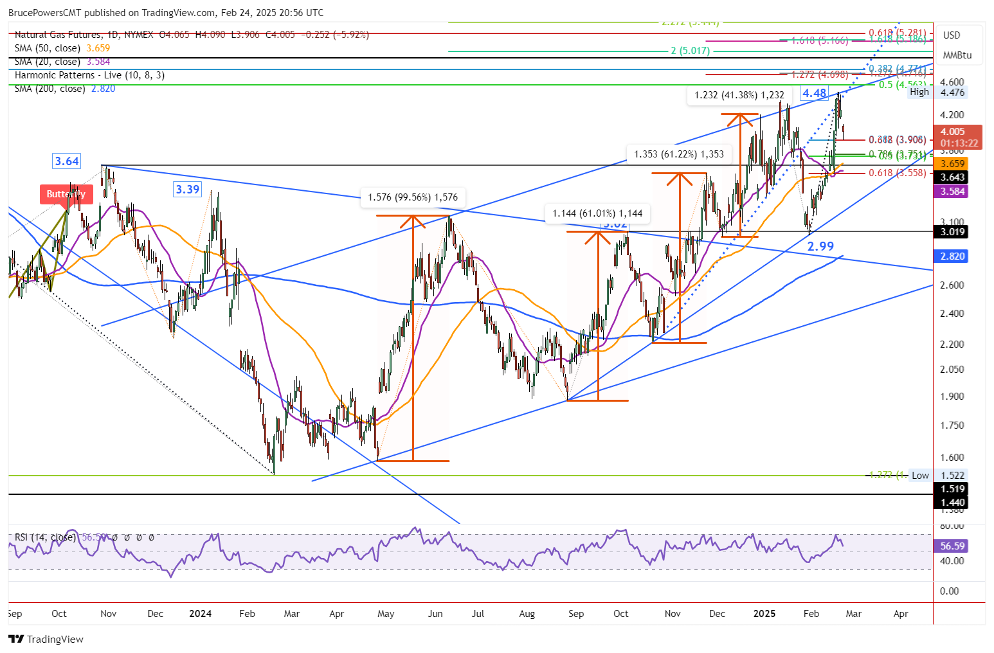Click the 1.272 (4.698) extension label
Viewport: 994px width, 653px height.
[820, 75]
